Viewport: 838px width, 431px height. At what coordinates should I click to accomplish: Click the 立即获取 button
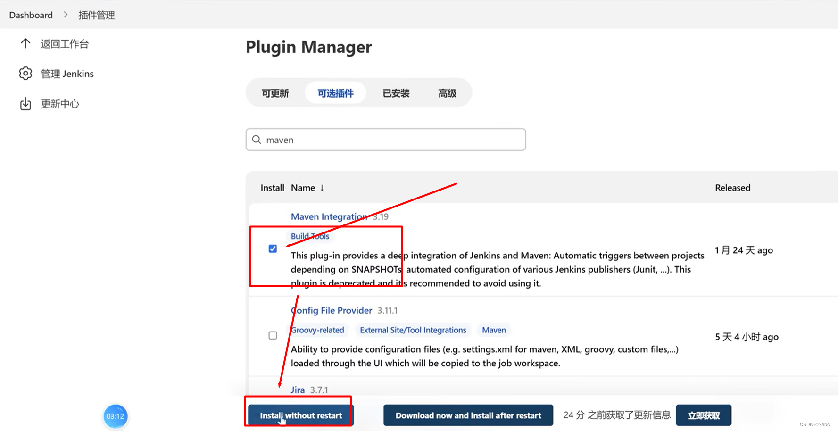coord(704,415)
